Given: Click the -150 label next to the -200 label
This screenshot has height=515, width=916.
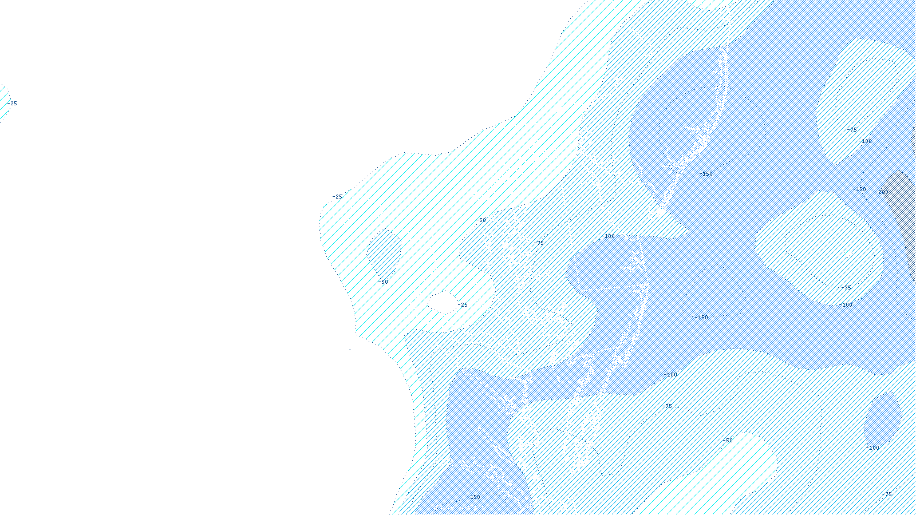Looking at the screenshot, I should pos(859,189).
